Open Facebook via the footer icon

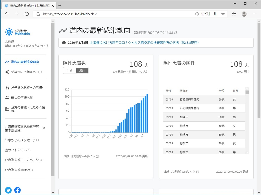click(x=17, y=190)
